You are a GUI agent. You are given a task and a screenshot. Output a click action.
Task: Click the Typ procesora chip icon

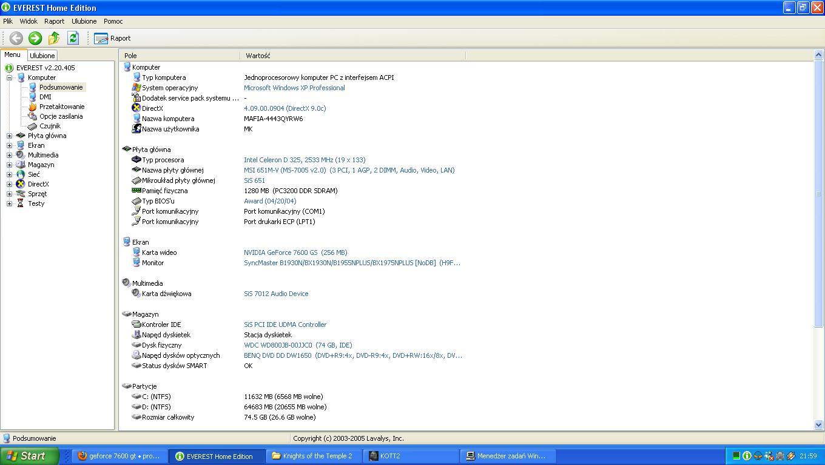point(136,160)
